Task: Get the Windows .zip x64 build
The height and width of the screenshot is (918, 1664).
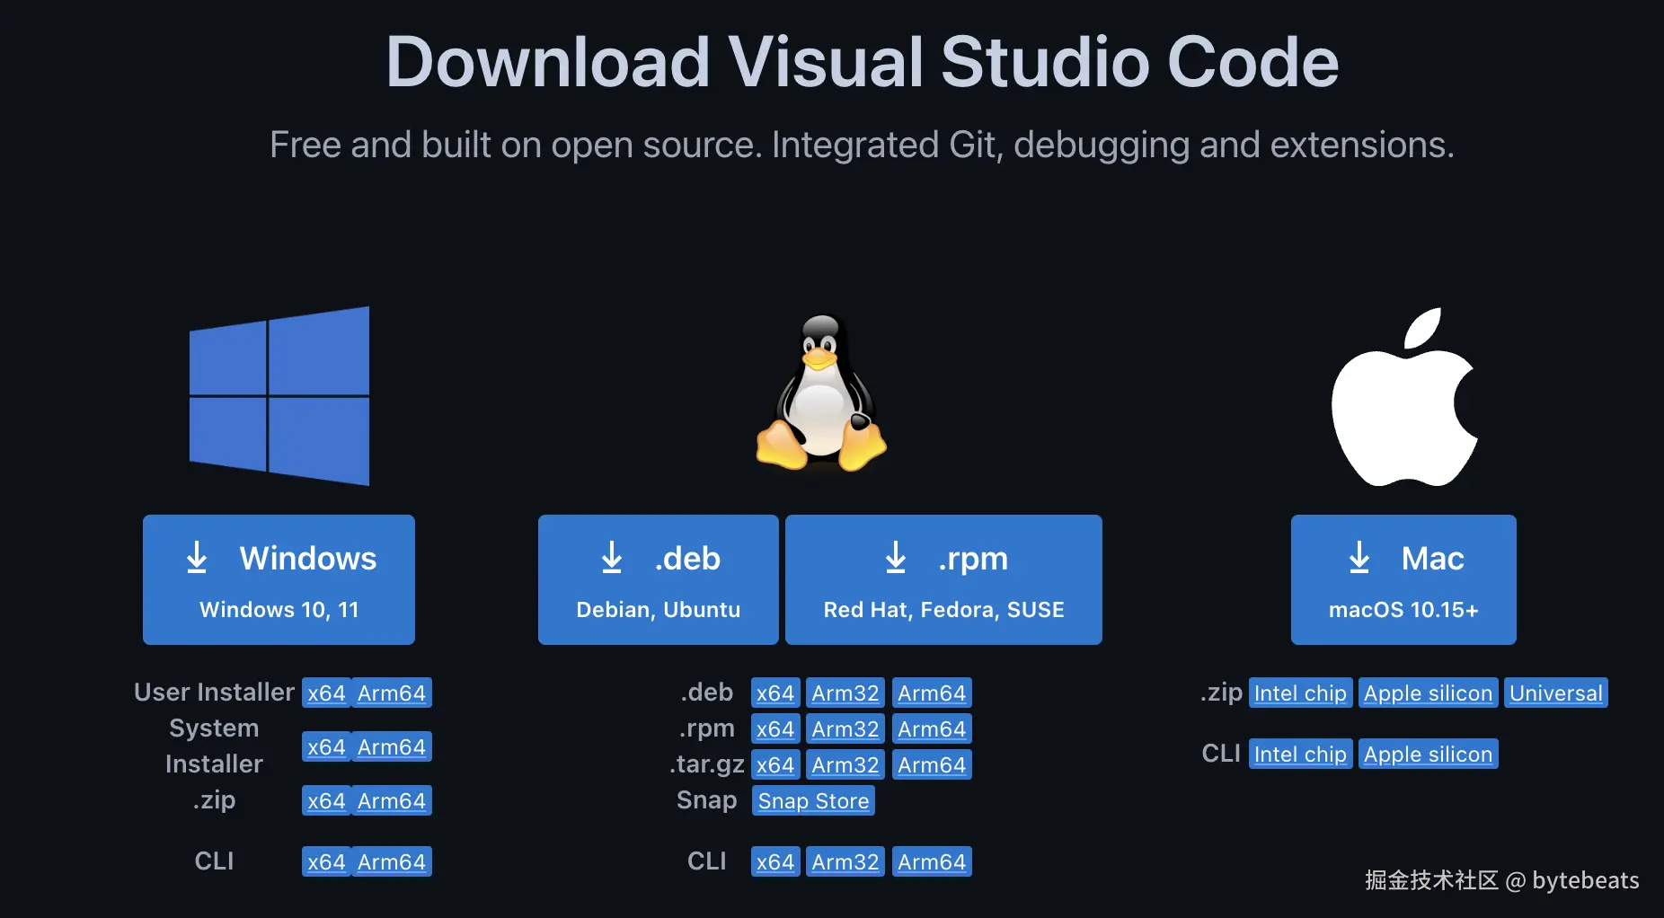Action: tap(326, 801)
